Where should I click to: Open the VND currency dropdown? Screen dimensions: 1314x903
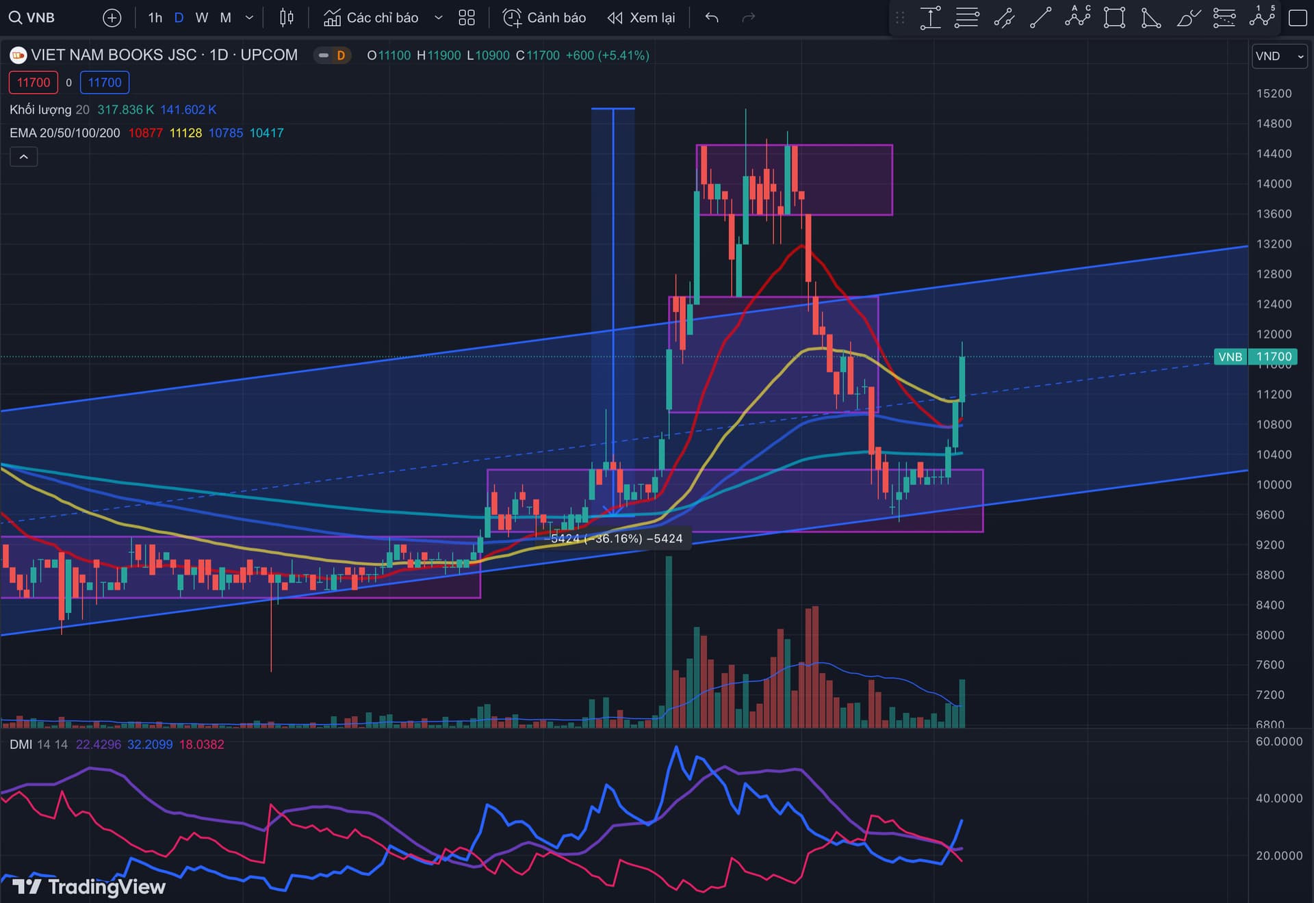tap(1279, 56)
